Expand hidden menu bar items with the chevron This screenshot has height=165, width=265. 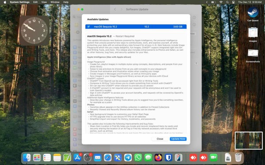(x=207, y=2)
